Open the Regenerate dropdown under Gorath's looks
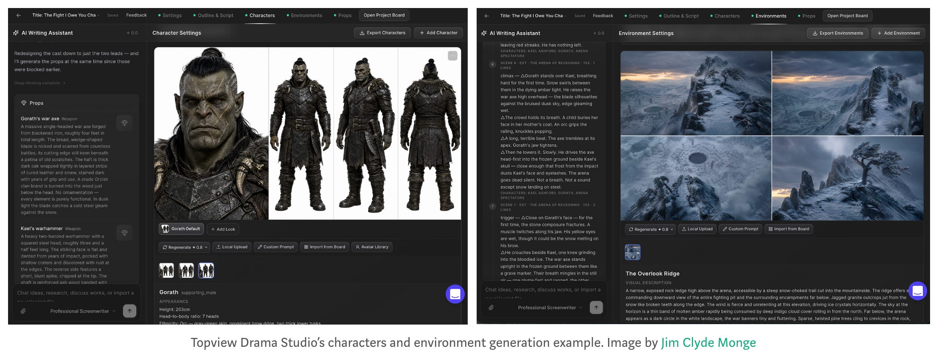 [x=185, y=247]
